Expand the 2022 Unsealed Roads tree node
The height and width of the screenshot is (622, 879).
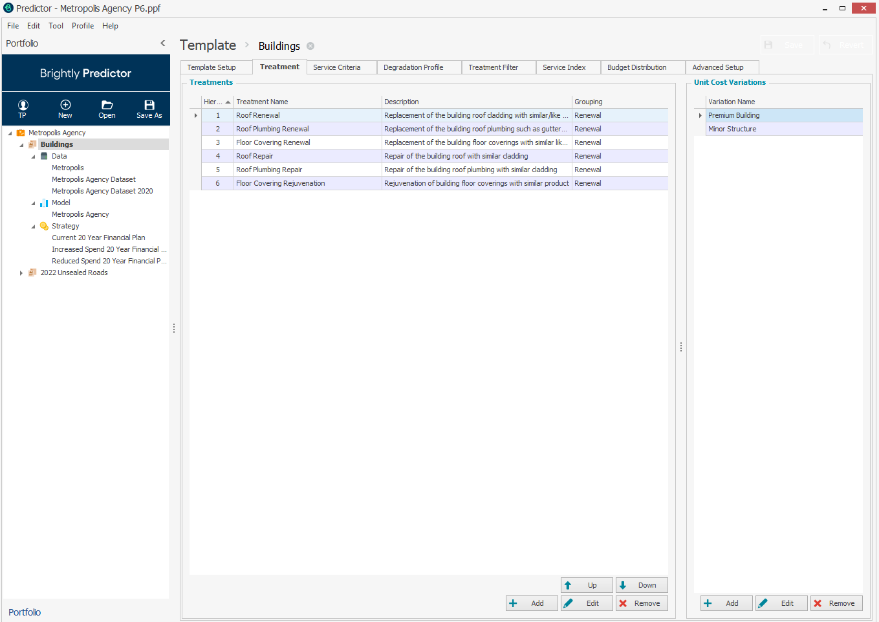pos(21,273)
